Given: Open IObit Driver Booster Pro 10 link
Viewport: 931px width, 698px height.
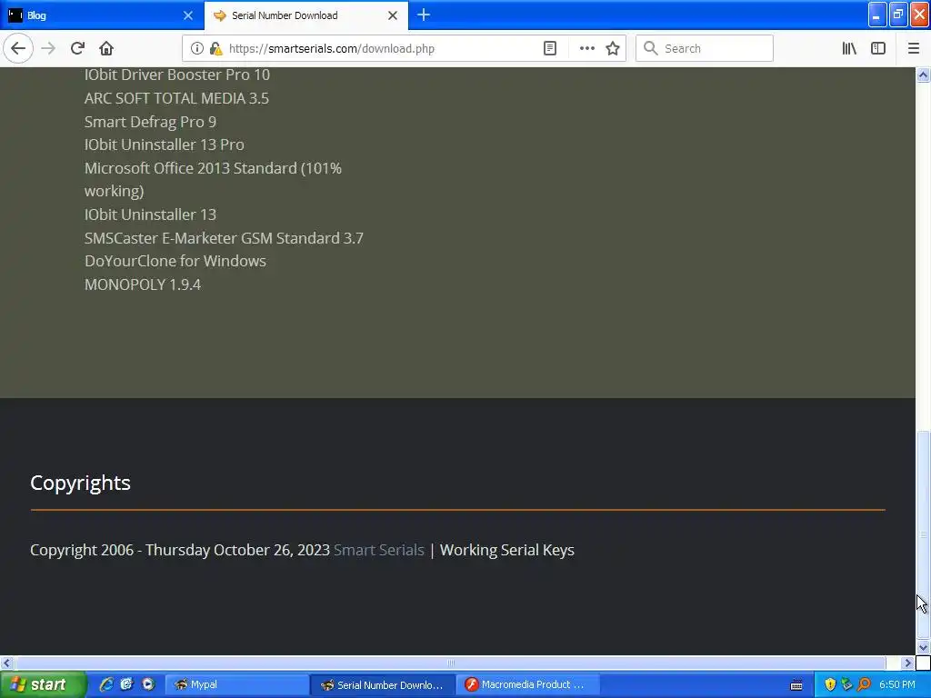Looking at the screenshot, I should [x=177, y=75].
